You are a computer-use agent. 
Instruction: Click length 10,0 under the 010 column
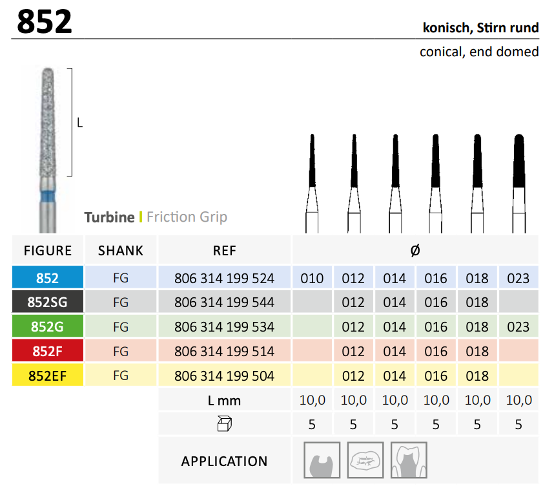click(313, 400)
